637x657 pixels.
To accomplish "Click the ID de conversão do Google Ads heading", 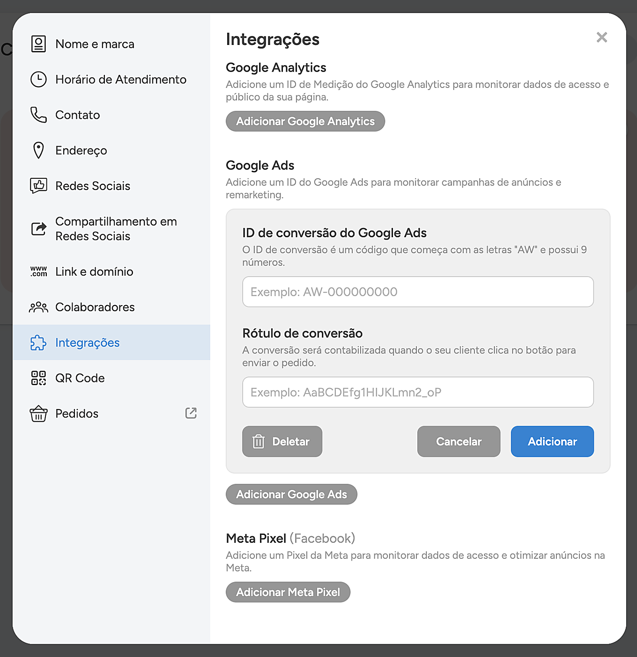I will pyautogui.click(x=334, y=233).
